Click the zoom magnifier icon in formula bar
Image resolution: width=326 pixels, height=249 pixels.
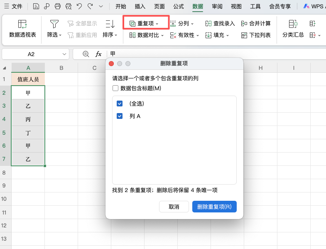tap(86, 54)
